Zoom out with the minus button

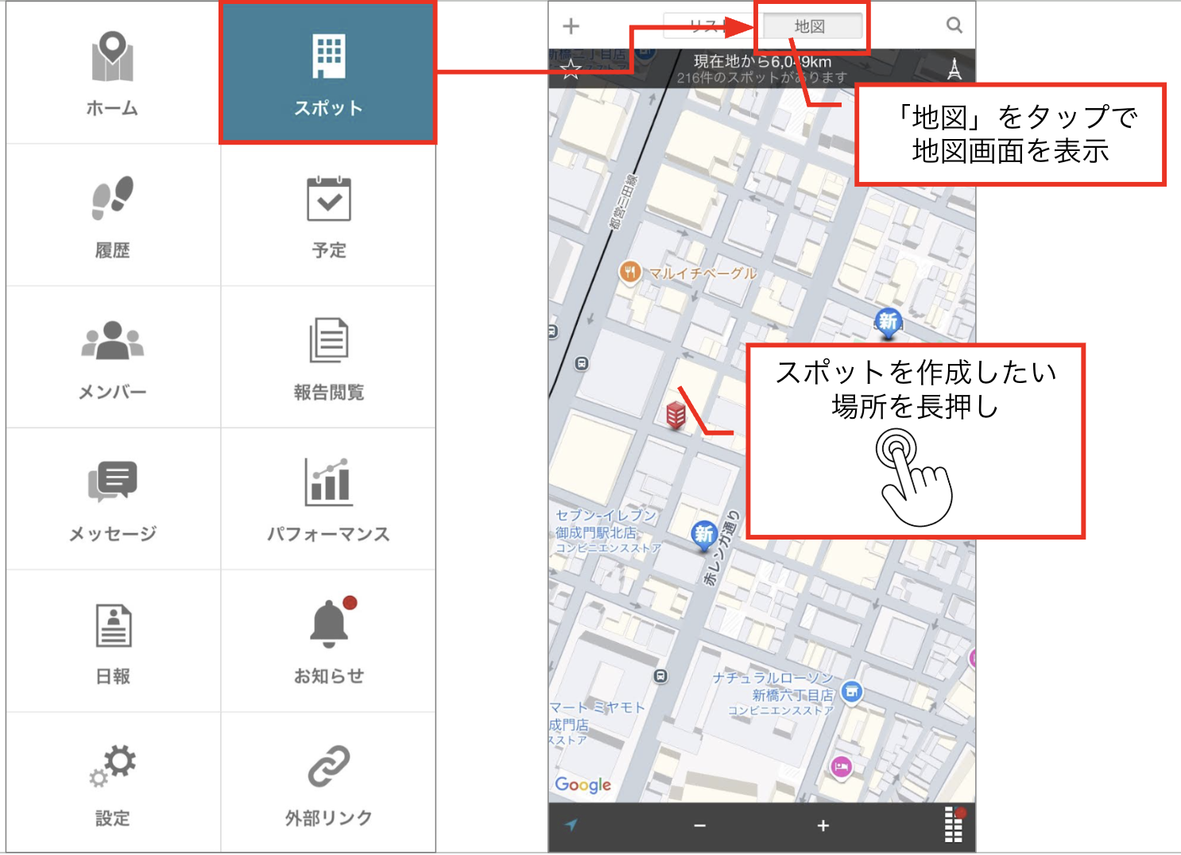point(699,826)
